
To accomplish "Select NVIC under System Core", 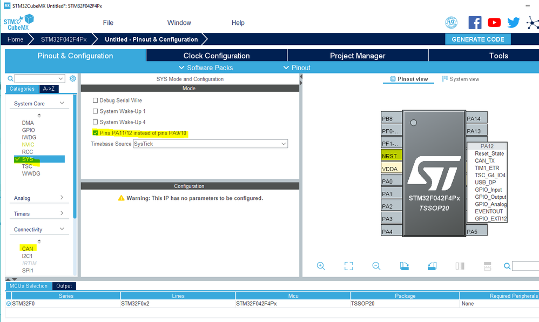I will (28, 144).
